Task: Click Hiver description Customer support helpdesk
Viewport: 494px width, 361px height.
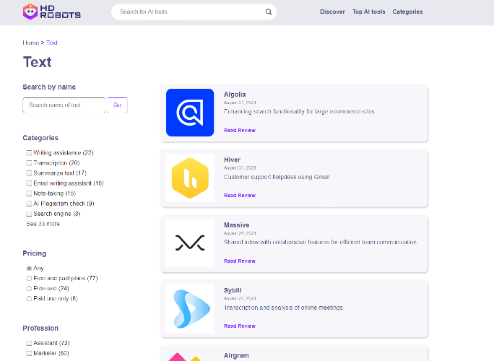Action: [277, 177]
